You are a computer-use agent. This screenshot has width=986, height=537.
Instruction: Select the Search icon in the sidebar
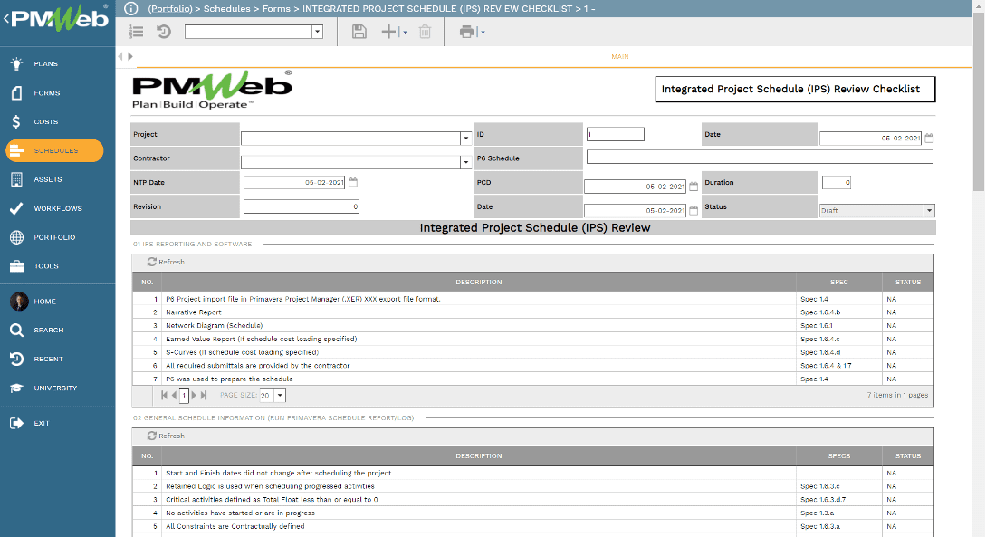tap(15, 330)
